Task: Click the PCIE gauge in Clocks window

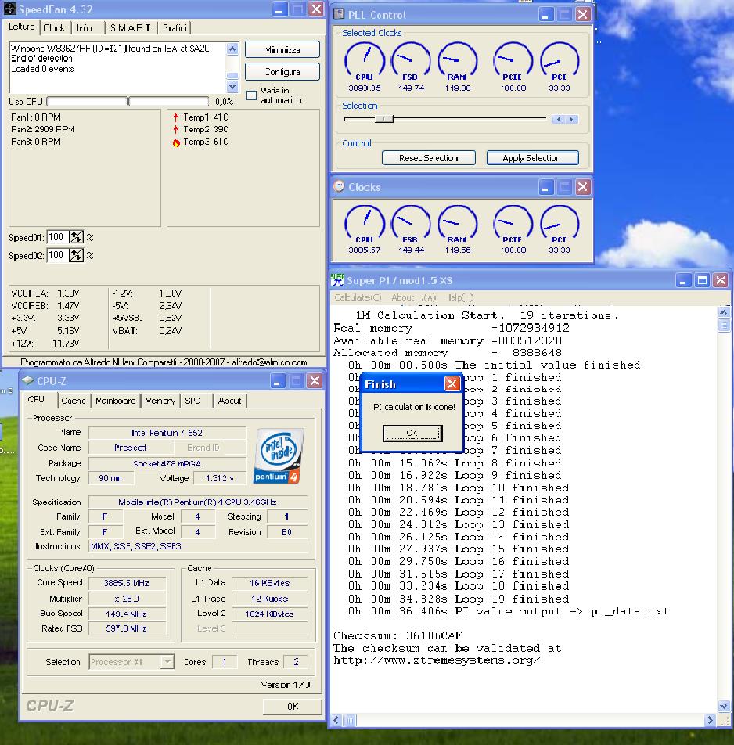Action: pos(513,224)
